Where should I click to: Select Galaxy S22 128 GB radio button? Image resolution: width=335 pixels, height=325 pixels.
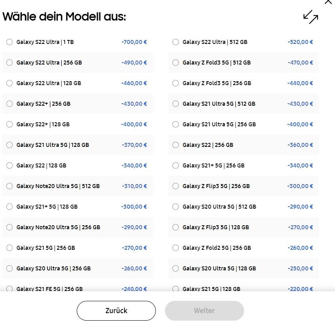coord(9,165)
